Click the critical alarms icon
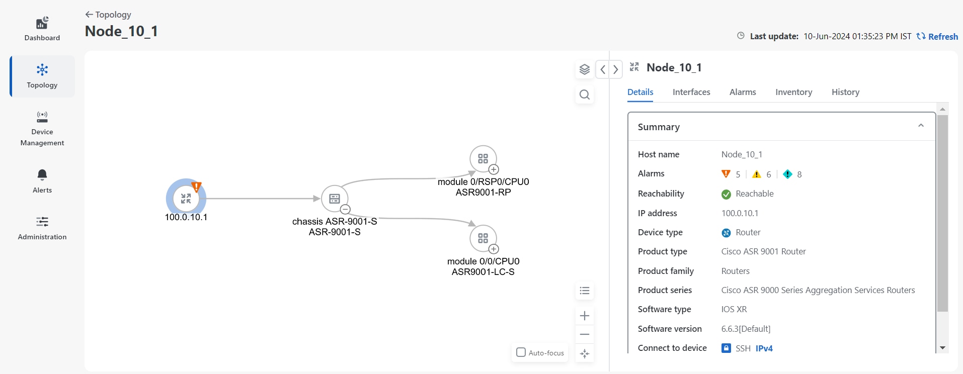This screenshot has width=963, height=374. click(726, 174)
